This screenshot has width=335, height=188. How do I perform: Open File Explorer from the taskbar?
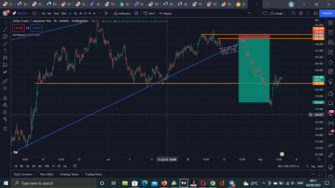pos(125,183)
